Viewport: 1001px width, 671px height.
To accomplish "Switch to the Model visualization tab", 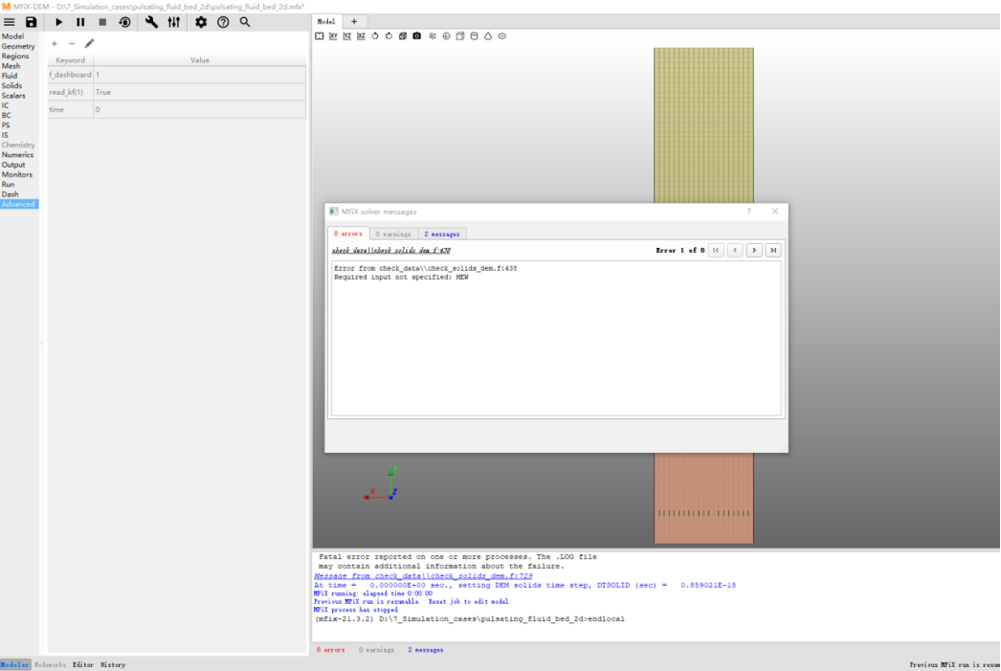I will 326,21.
